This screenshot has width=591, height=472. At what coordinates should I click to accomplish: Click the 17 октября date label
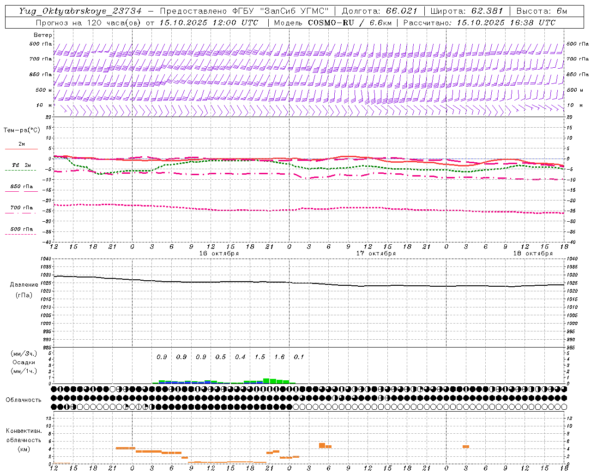point(376,254)
